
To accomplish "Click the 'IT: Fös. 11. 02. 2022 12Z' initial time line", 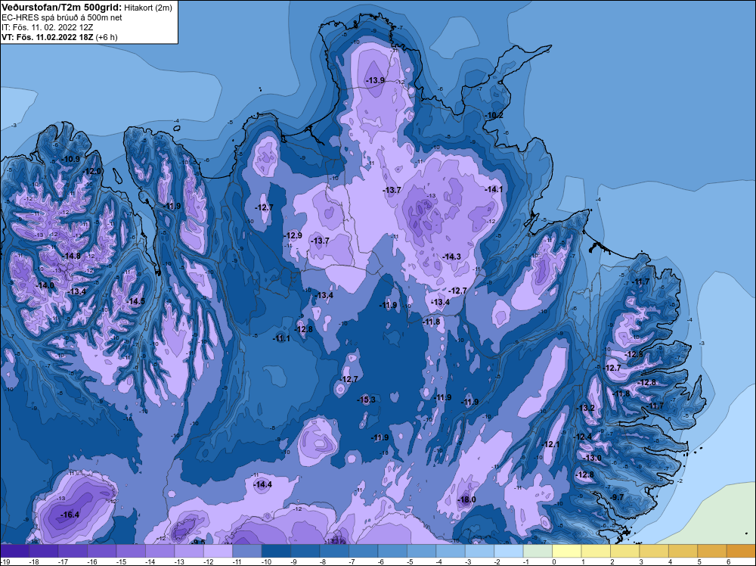I will click(46, 27).
